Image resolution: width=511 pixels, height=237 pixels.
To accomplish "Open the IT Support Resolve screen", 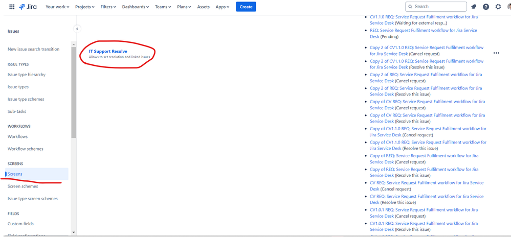I will (108, 52).
